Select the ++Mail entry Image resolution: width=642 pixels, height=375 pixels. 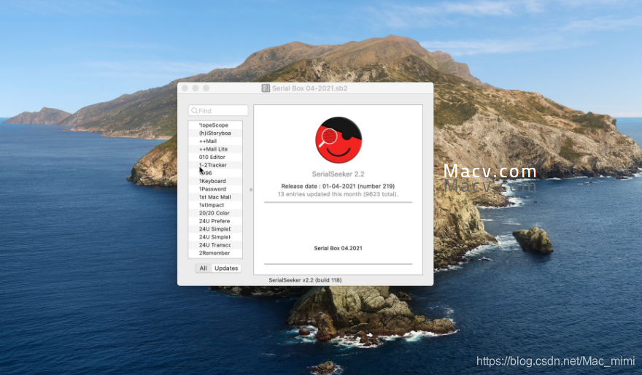[215, 142]
